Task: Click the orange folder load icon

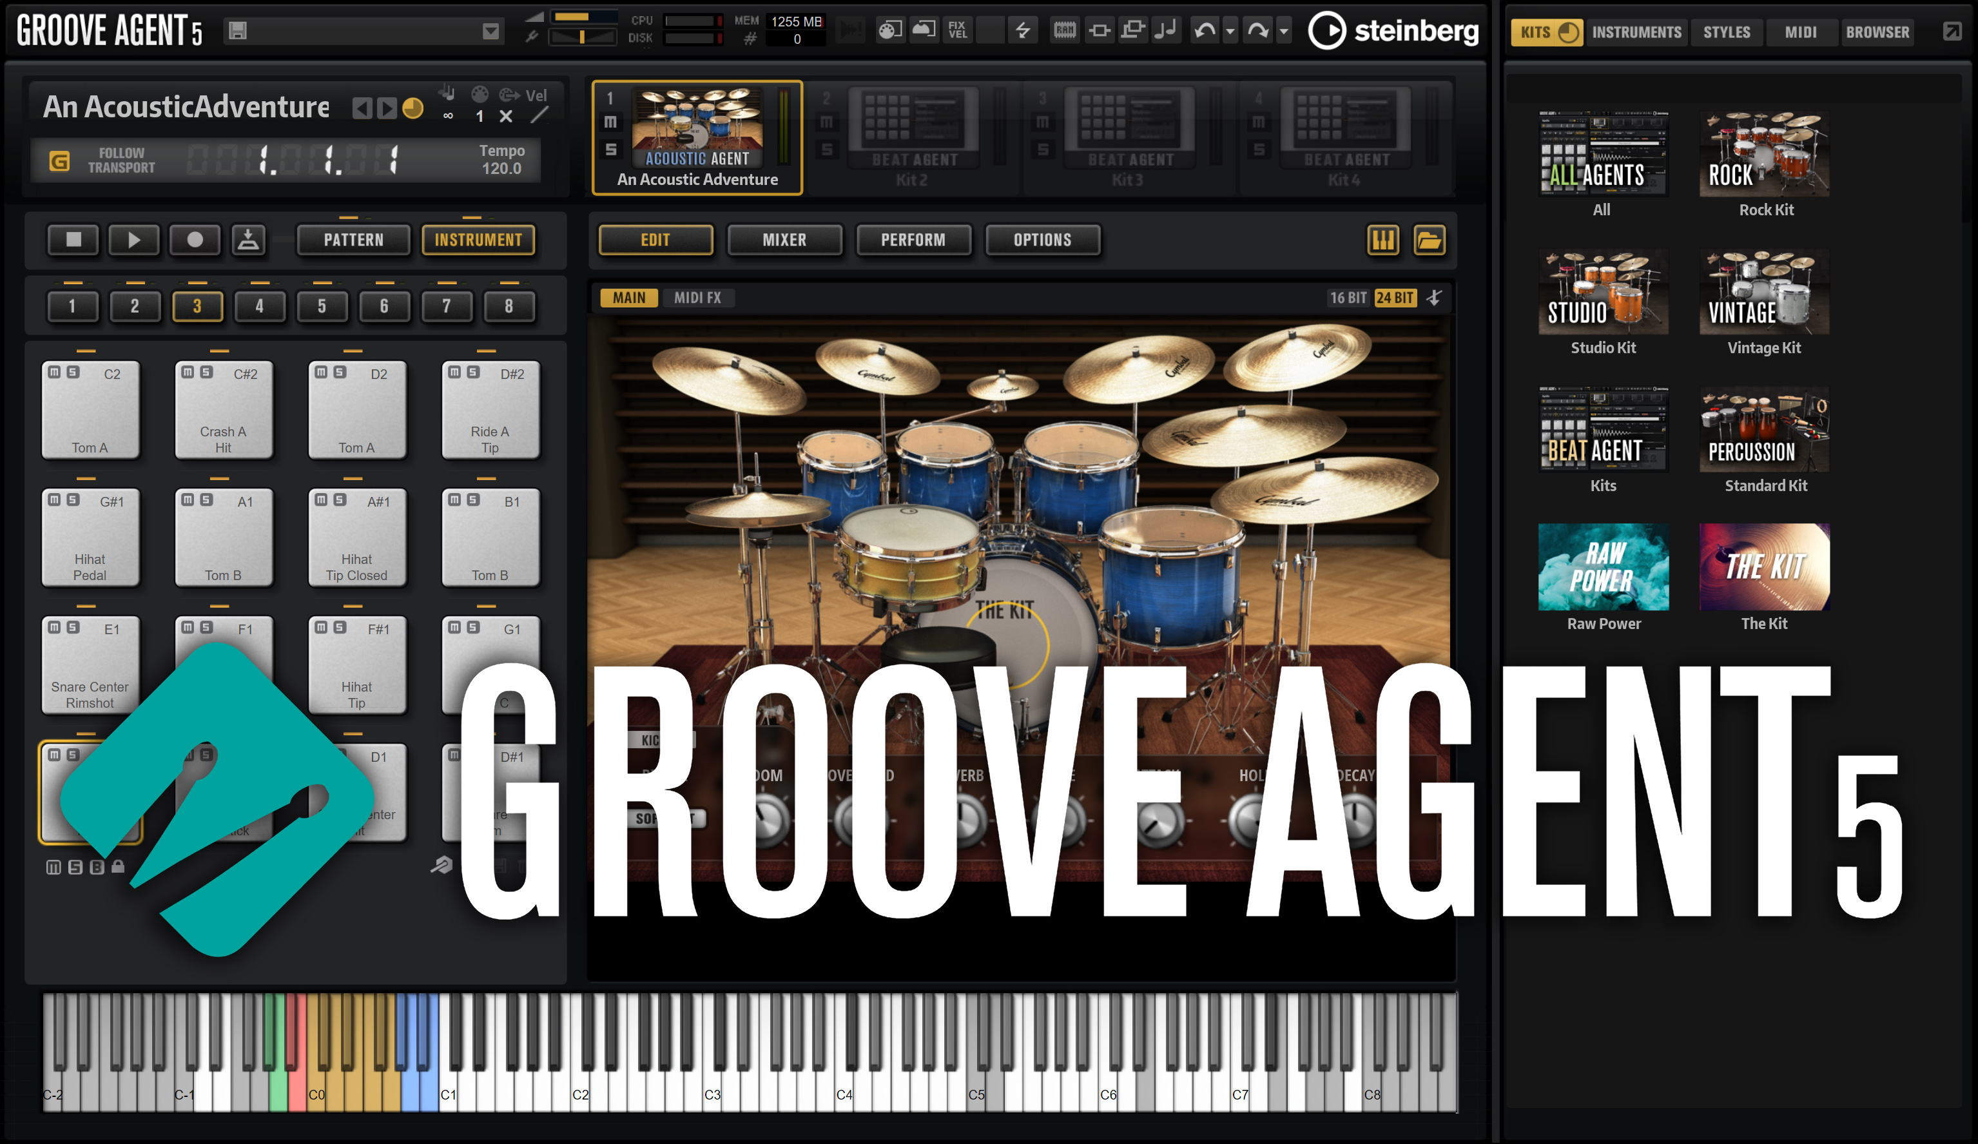Action: (1430, 240)
